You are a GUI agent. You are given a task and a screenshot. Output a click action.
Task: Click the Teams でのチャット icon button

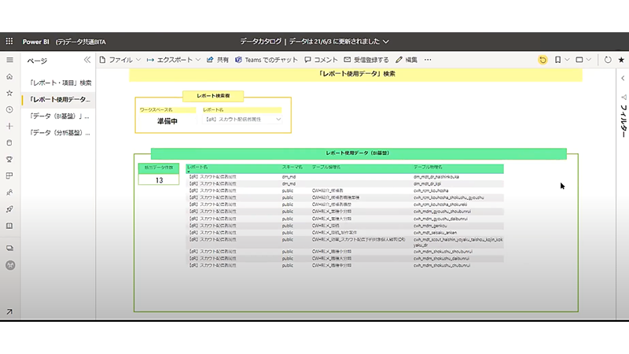point(267,60)
